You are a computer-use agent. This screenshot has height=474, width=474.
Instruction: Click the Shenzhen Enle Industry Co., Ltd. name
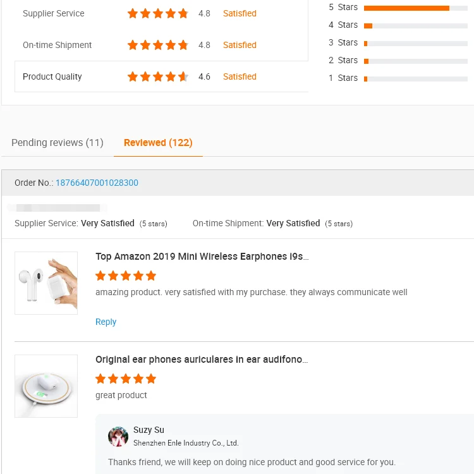tap(186, 443)
